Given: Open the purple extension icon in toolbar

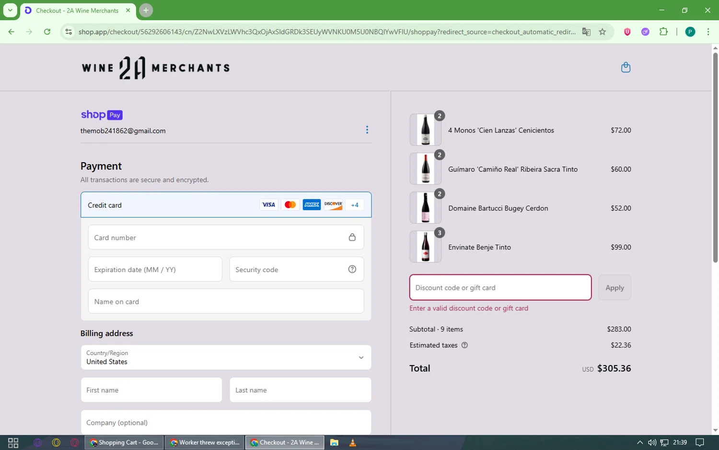Looking at the screenshot, I should (x=645, y=32).
